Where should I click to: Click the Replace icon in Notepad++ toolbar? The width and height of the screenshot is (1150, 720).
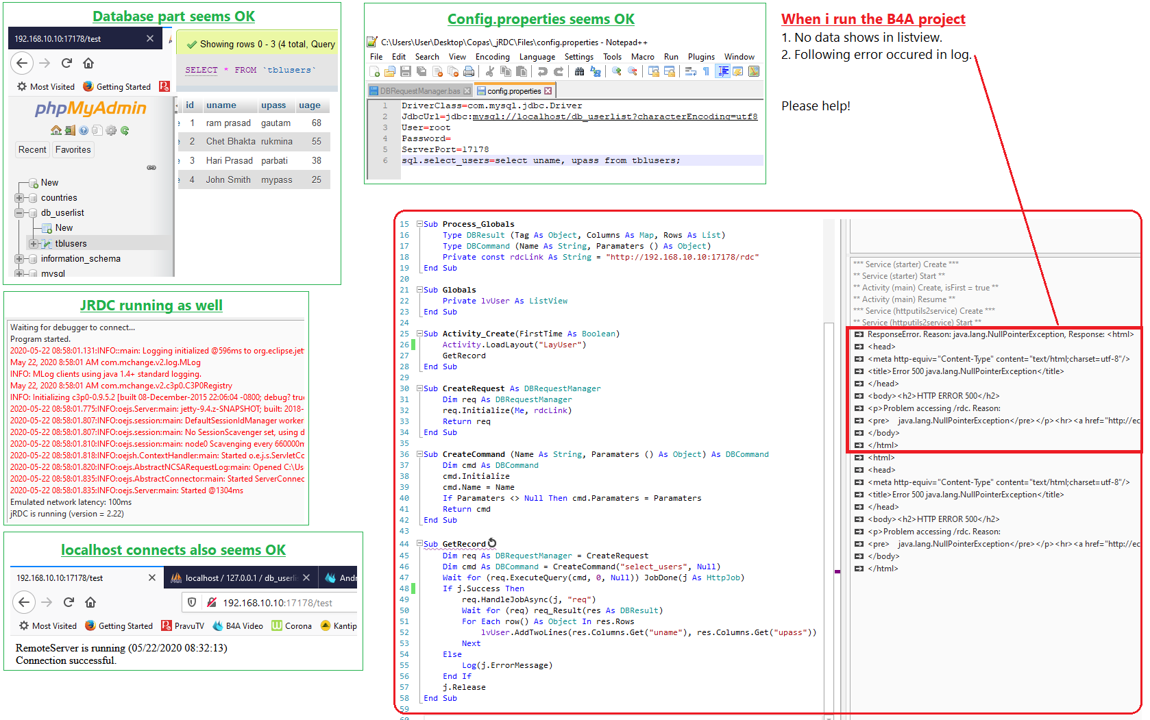(x=596, y=71)
